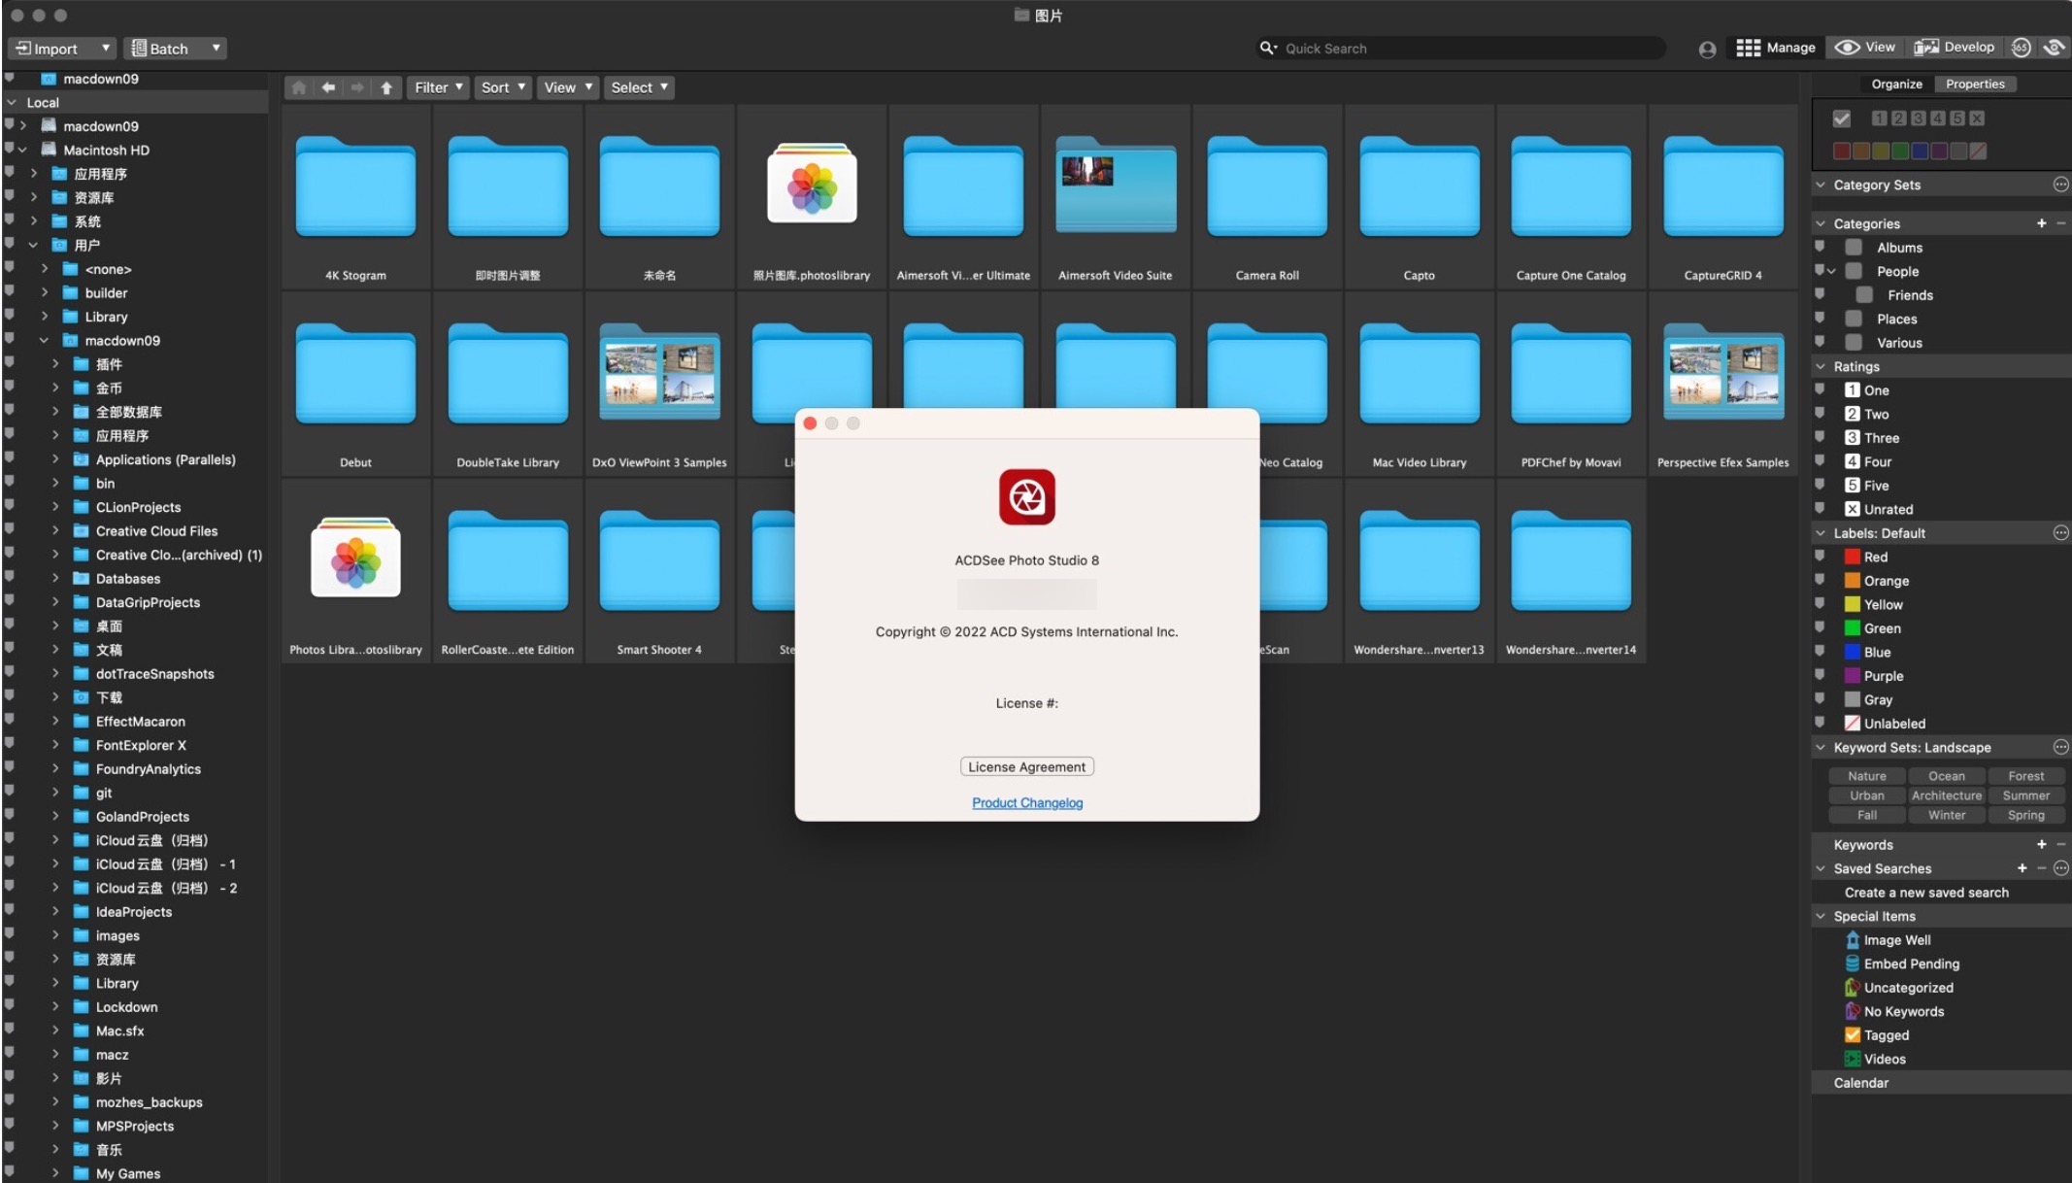Navigate back with the left arrow
The height and width of the screenshot is (1183, 2072).
click(x=328, y=87)
